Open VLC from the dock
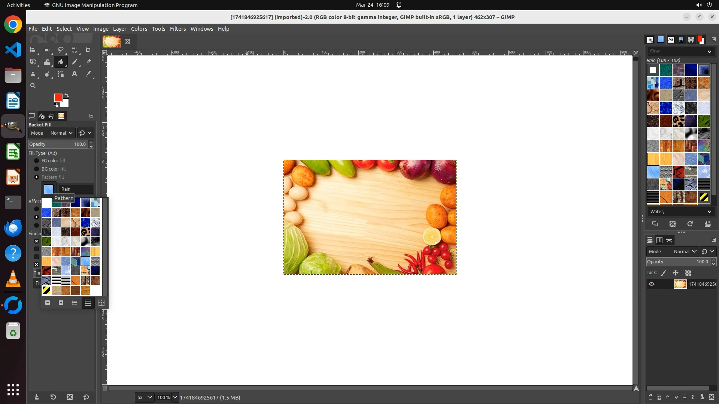Viewport: 719px width, 404px height. point(13,279)
